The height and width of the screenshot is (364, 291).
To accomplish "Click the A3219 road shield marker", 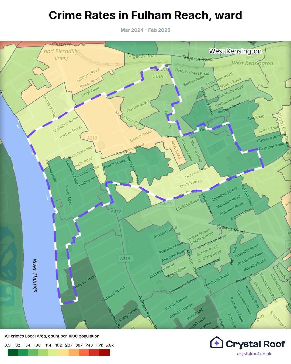I will click(x=166, y=203).
